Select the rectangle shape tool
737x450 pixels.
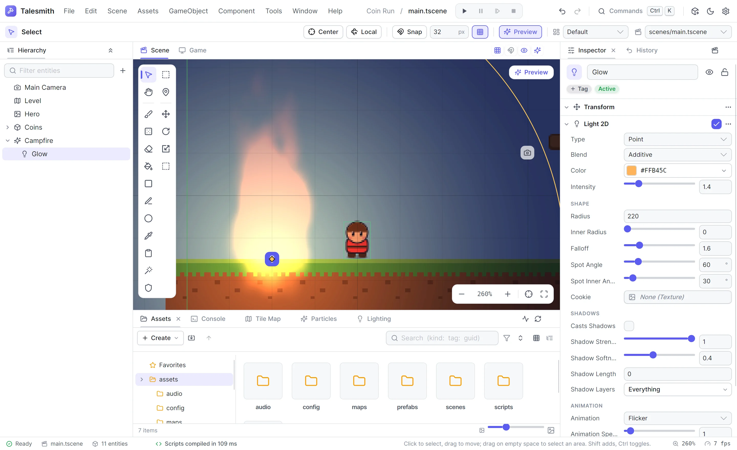(x=148, y=184)
